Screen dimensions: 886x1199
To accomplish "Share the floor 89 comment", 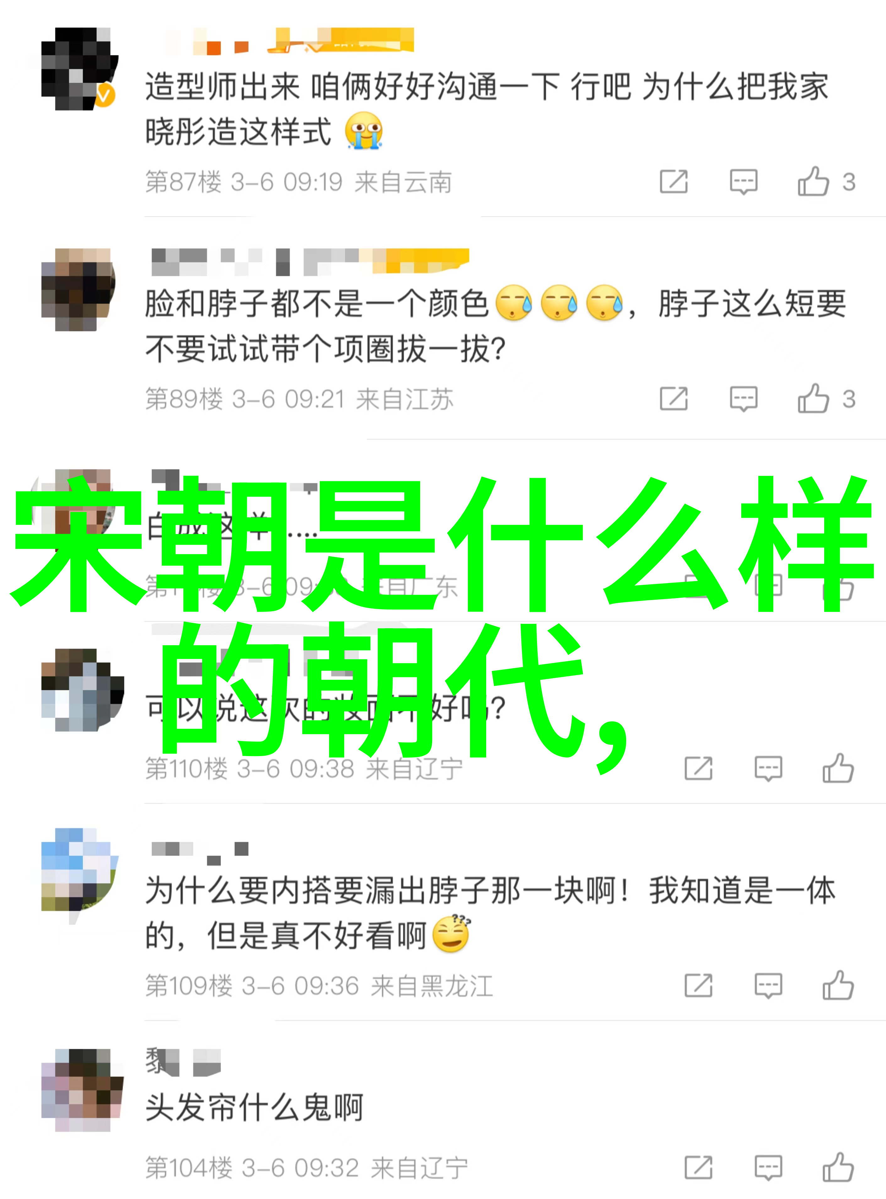I will pyautogui.click(x=674, y=399).
